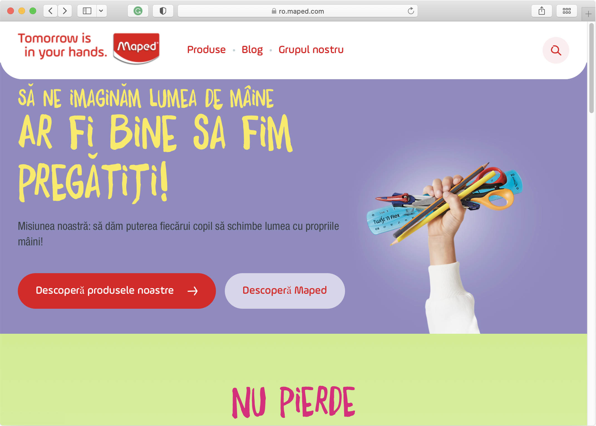Open the Blog menu item

(252, 50)
